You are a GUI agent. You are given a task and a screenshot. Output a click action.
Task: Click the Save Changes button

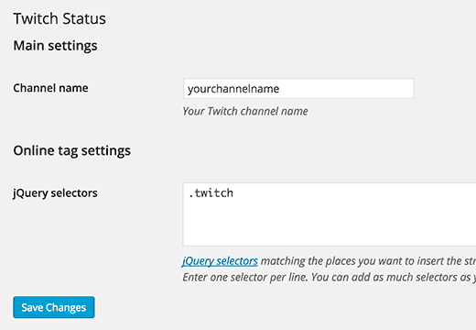coord(54,307)
